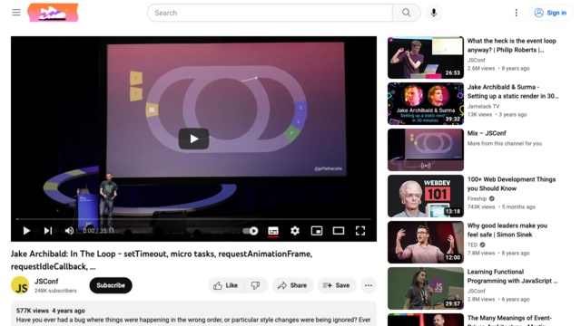Click inside the Search input field
581x326 pixels.
click(x=270, y=13)
